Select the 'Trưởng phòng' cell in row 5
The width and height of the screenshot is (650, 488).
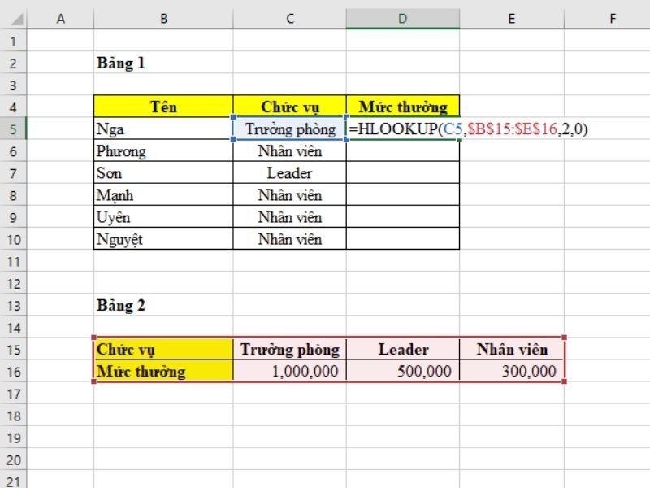289,129
